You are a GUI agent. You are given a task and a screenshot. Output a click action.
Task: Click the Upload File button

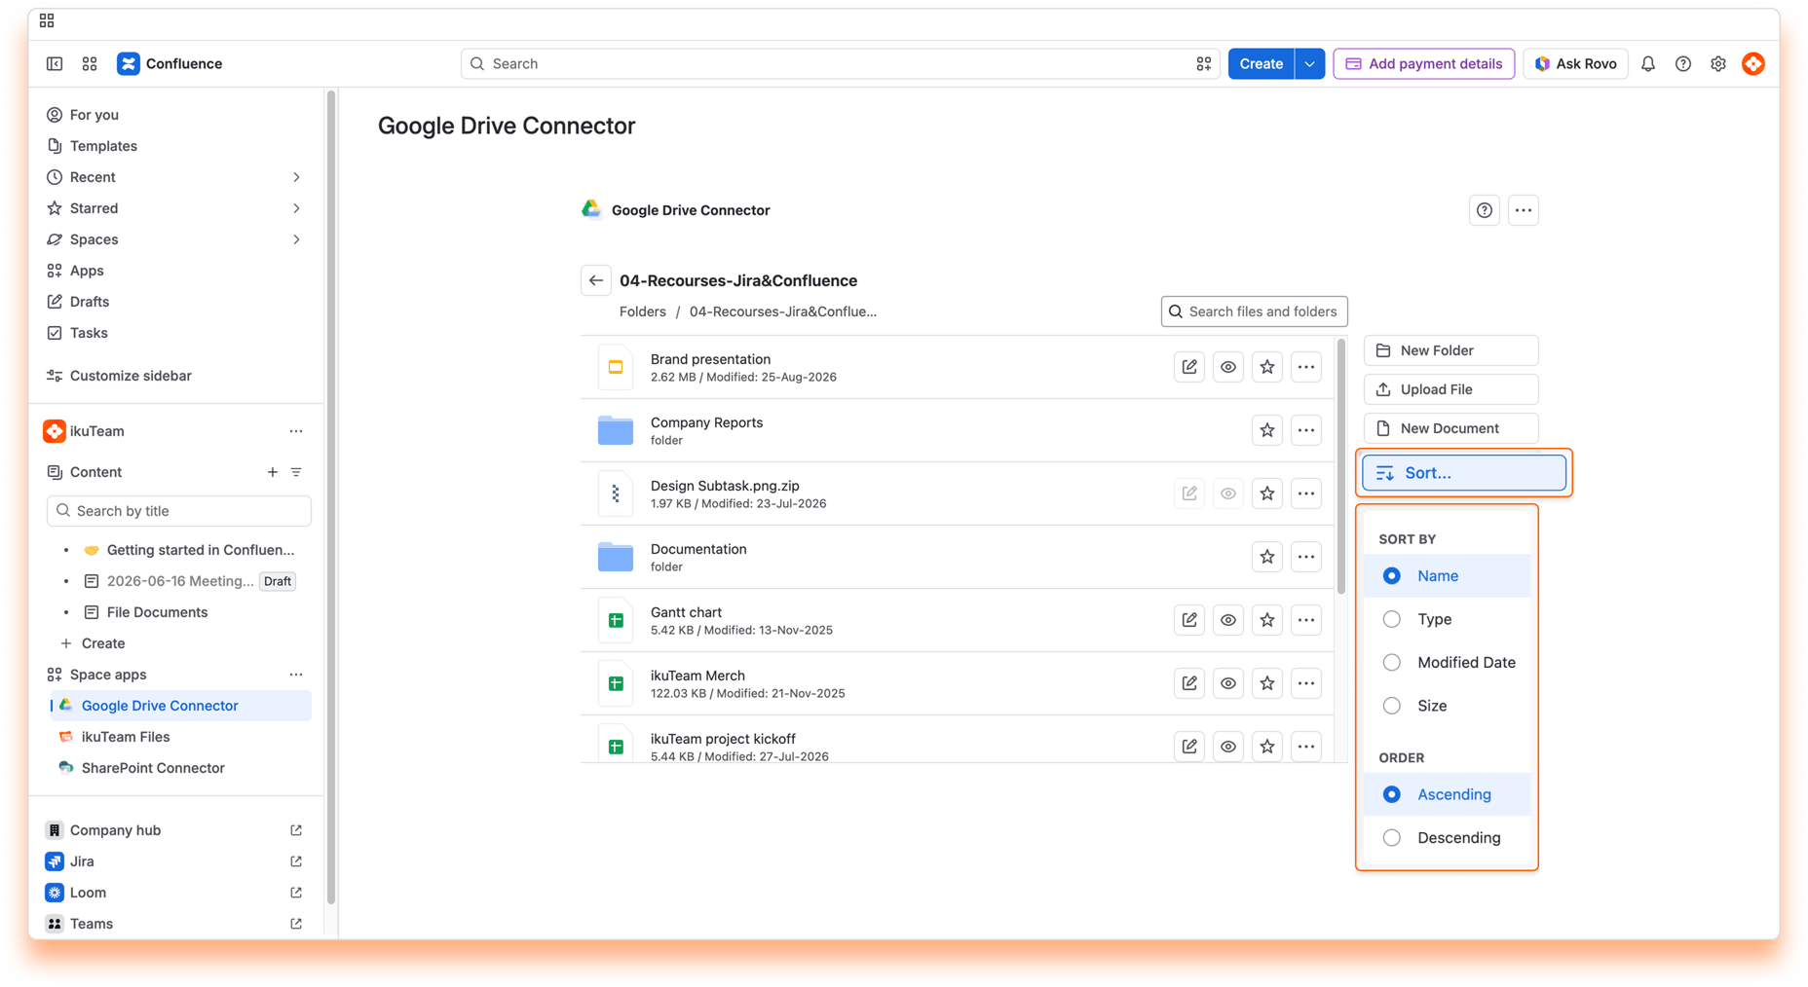1451,389
